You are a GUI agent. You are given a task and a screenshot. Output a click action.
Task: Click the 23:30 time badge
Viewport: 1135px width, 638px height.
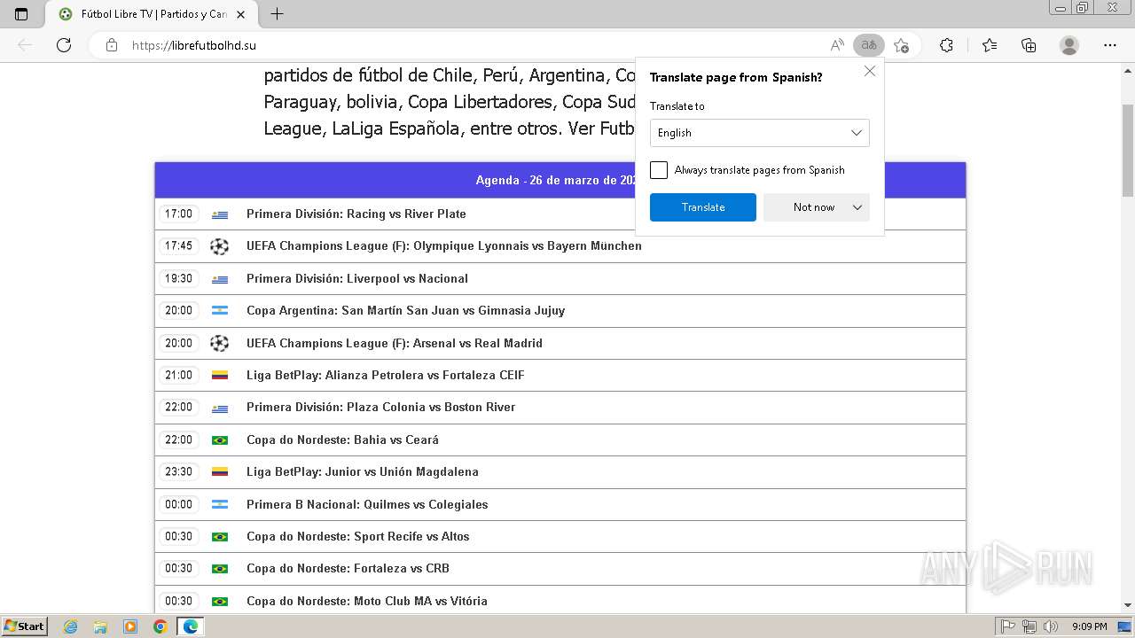(178, 471)
